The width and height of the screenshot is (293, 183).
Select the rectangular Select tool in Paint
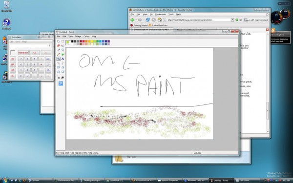[63, 41]
